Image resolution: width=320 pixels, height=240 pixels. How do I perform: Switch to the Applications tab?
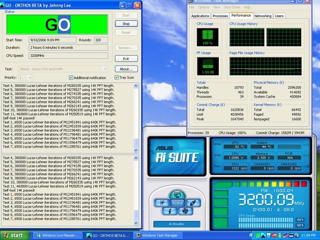200,16
